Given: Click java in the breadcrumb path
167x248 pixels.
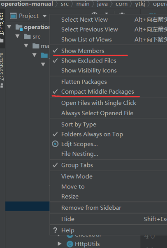Looking at the screenshot, I should coord(102,4).
